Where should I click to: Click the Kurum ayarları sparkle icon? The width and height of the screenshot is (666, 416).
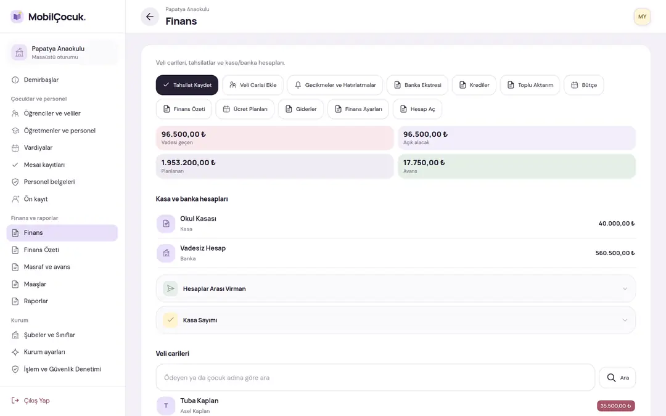15,352
